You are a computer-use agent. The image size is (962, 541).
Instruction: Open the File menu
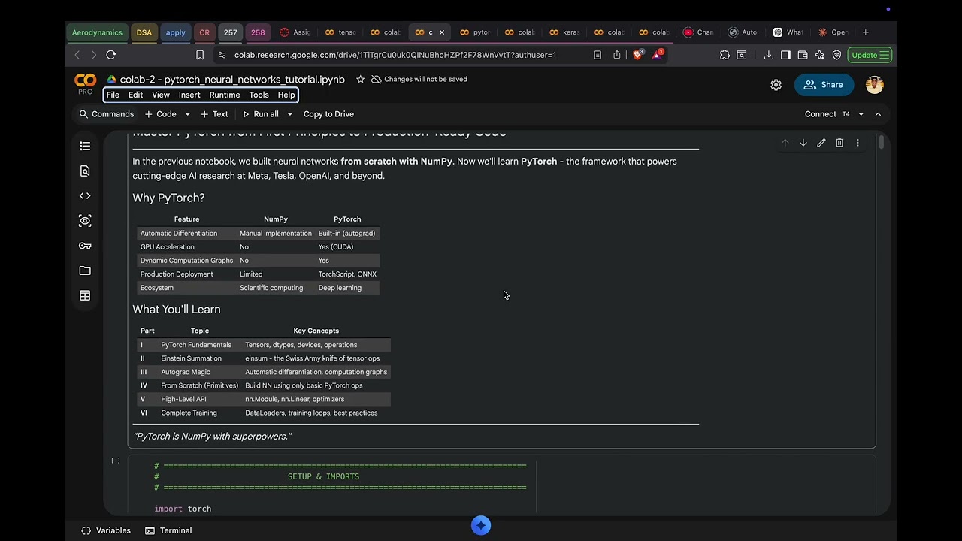pos(113,95)
